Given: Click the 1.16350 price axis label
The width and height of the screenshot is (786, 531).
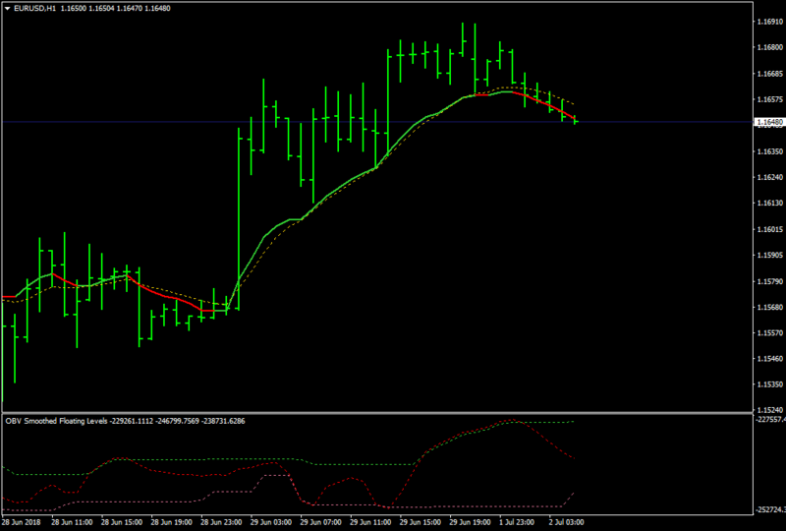Looking at the screenshot, I should pyautogui.click(x=770, y=151).
